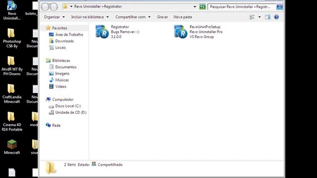This screenshot has width=317, height=178.
Task: Click the search magnifier icon
Action: (x=279, y=7)
